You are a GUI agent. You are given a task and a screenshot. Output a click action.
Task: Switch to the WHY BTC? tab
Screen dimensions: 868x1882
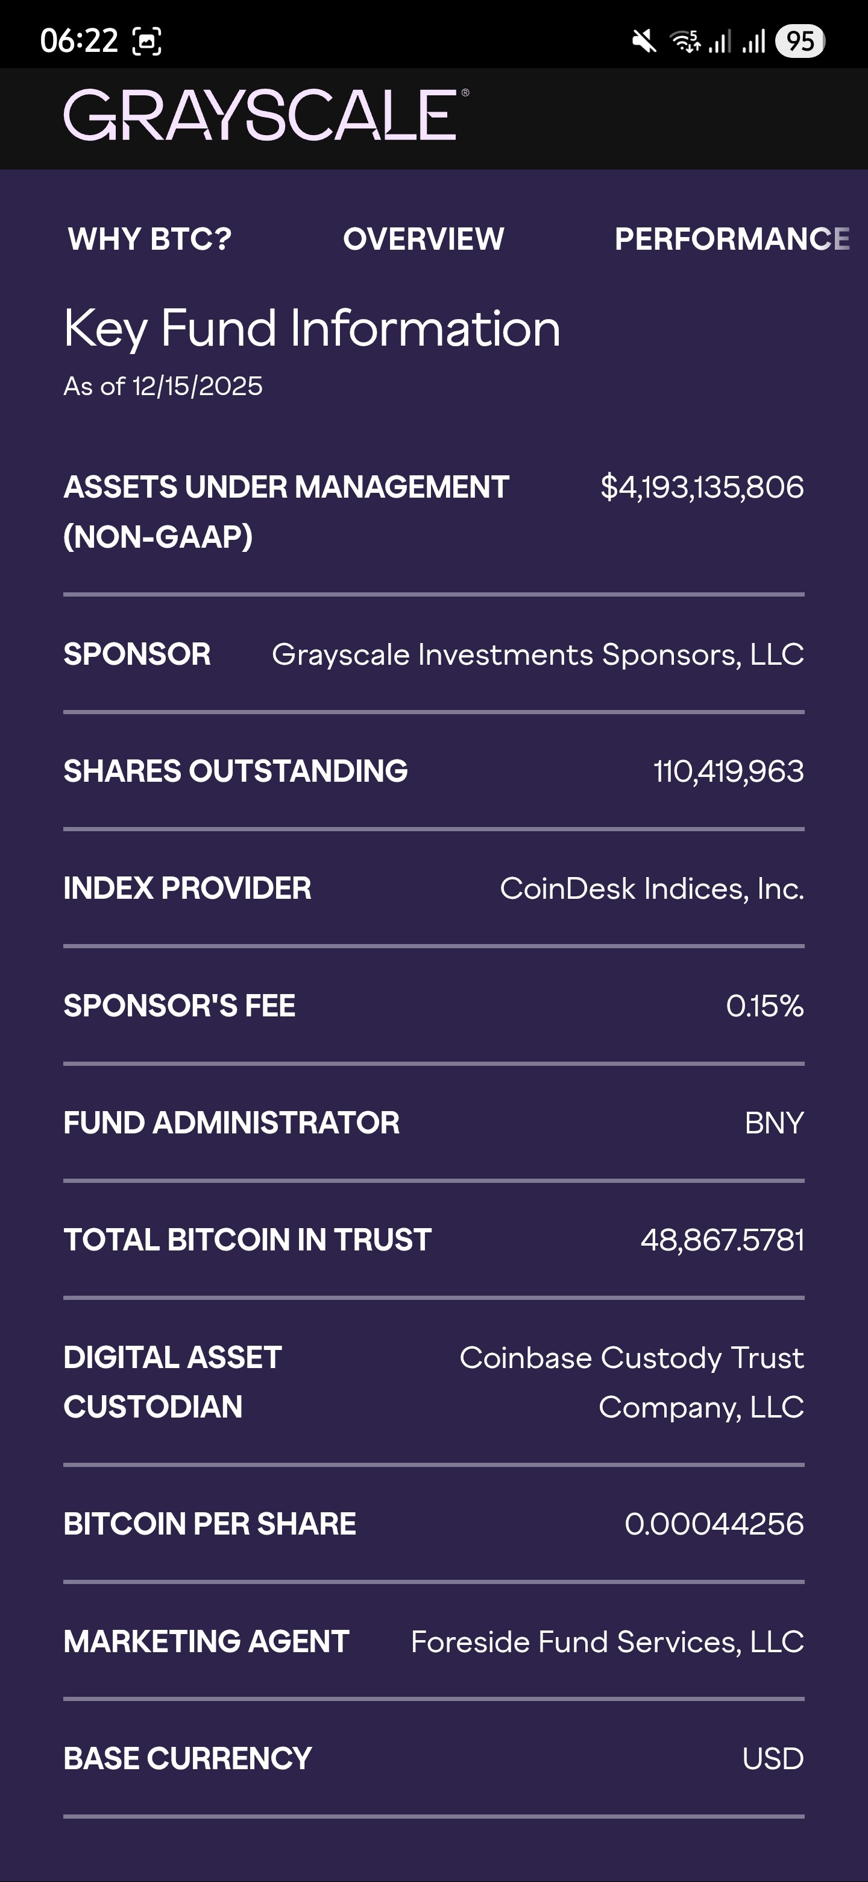[149, 239]
